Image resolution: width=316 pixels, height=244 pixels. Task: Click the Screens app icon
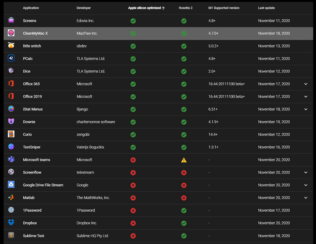click(x=11, y=21)
